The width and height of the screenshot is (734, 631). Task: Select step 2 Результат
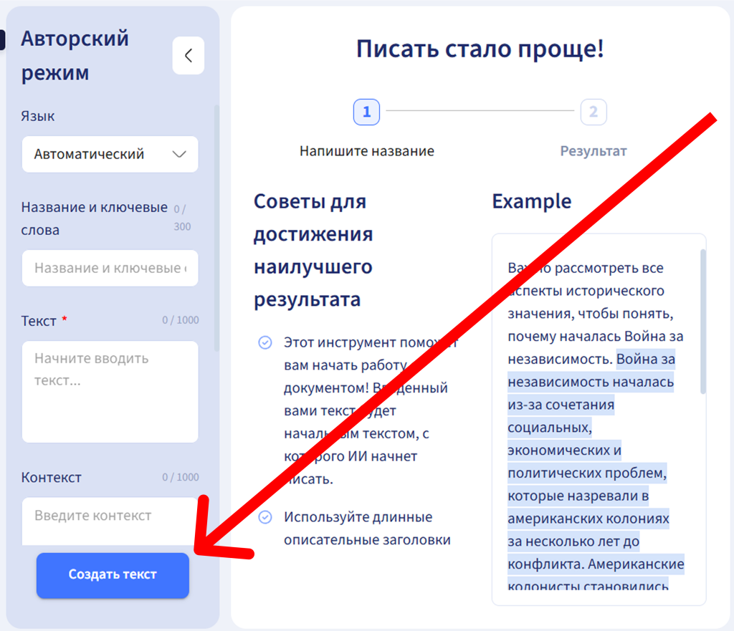point(594,112)
